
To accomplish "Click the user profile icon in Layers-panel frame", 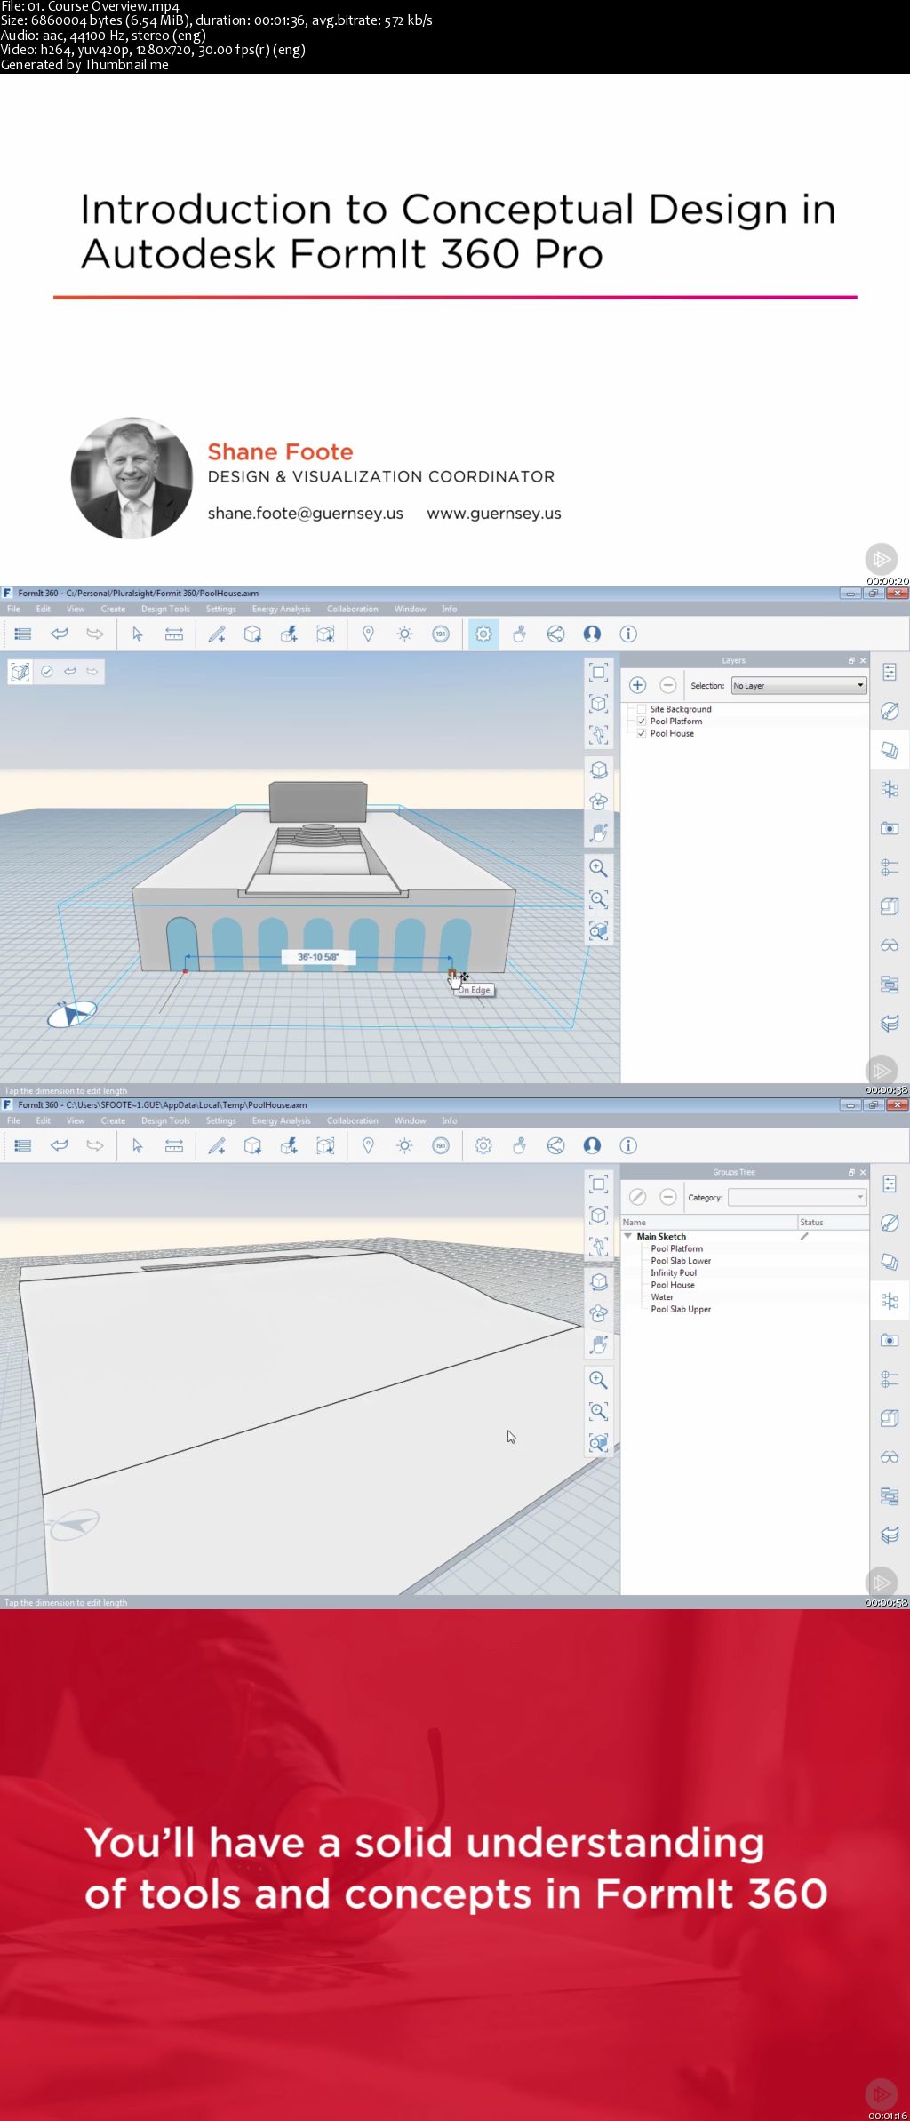I will (x=592, y=634).
